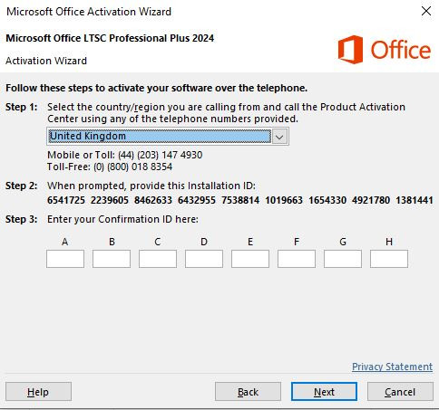Select Installation ID group 1019663
439x410 pixels.
(x=284, y=200)
